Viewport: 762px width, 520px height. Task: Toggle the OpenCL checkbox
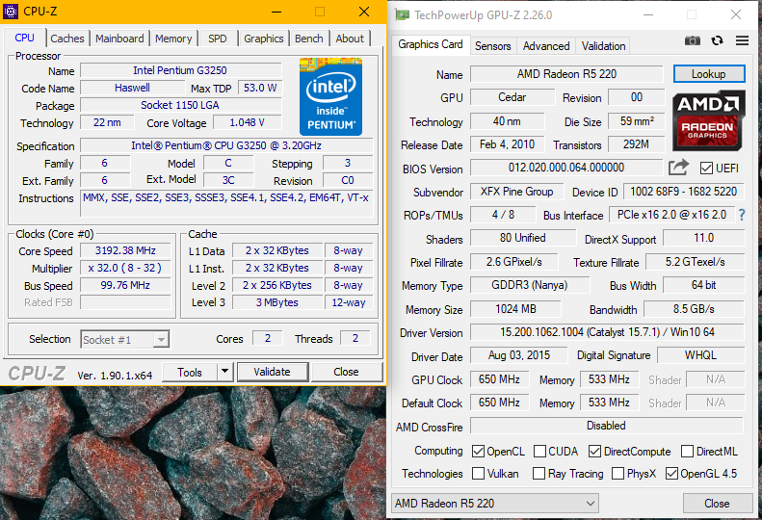pos(479,451)
